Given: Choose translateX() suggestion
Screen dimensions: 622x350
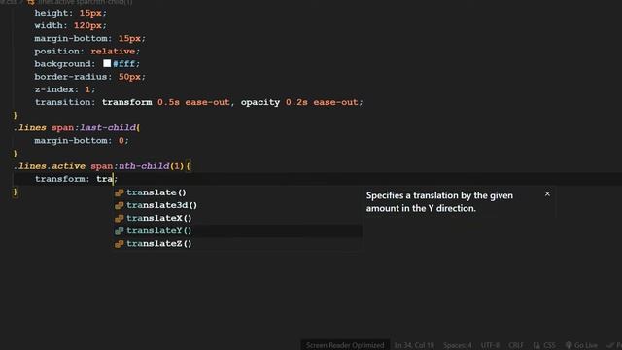Looking at the screenshot, I should 237,218.
